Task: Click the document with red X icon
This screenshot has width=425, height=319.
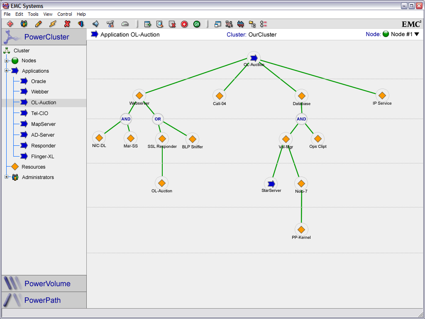Action: pos(172,24)
